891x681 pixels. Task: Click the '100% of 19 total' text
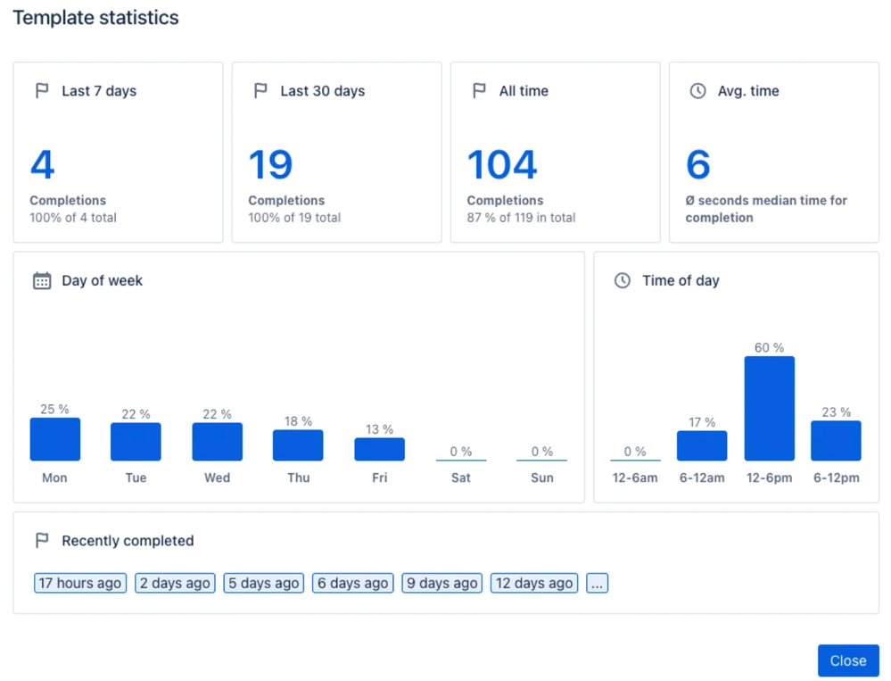(294, 218)
